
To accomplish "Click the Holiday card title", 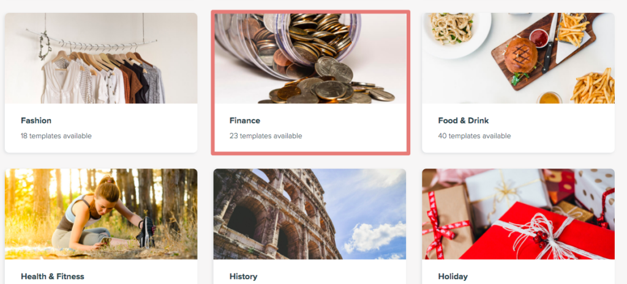I will click(452, 277).
